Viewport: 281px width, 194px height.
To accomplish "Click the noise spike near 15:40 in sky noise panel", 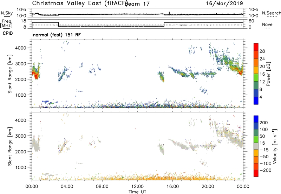I will [169, 13].
